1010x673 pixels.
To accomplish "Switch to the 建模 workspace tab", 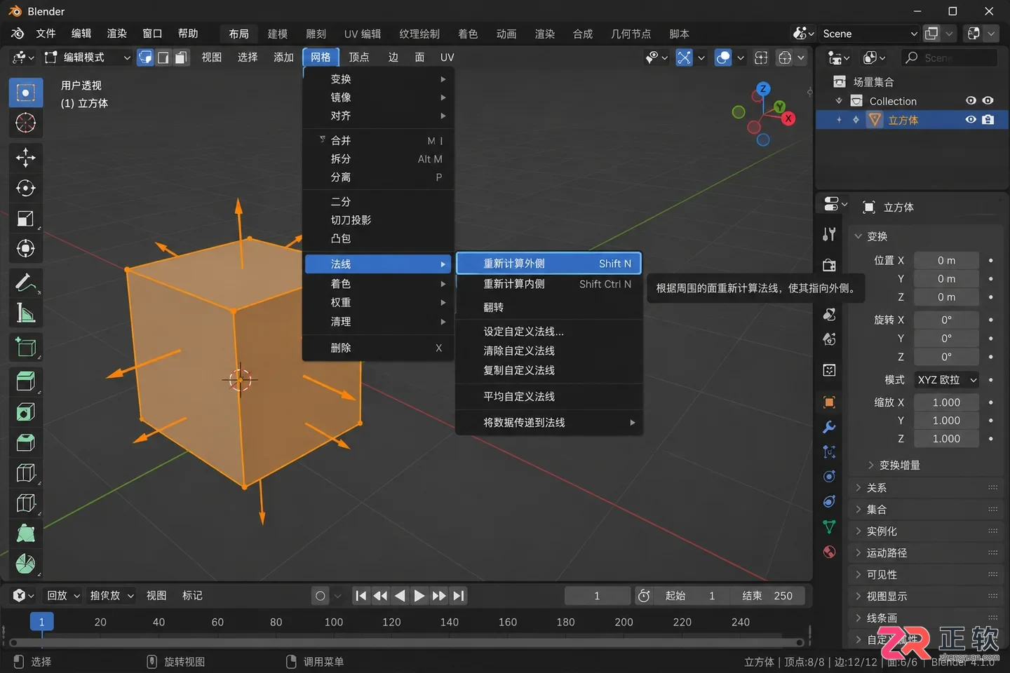I will 278,34.
